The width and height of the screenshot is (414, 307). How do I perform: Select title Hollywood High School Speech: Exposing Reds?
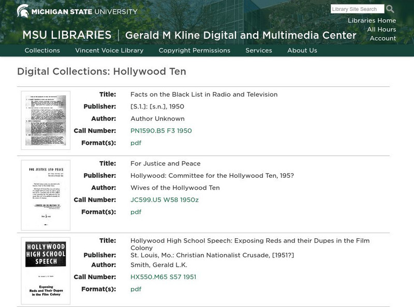point(250,244)
